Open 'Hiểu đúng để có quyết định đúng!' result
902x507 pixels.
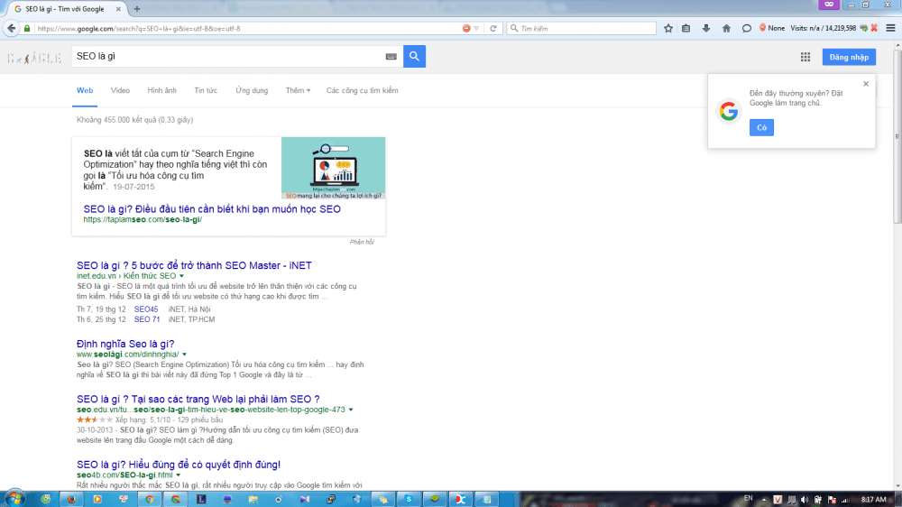[179, 465]
